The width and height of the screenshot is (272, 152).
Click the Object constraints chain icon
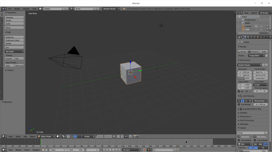(x=261, y=37)
